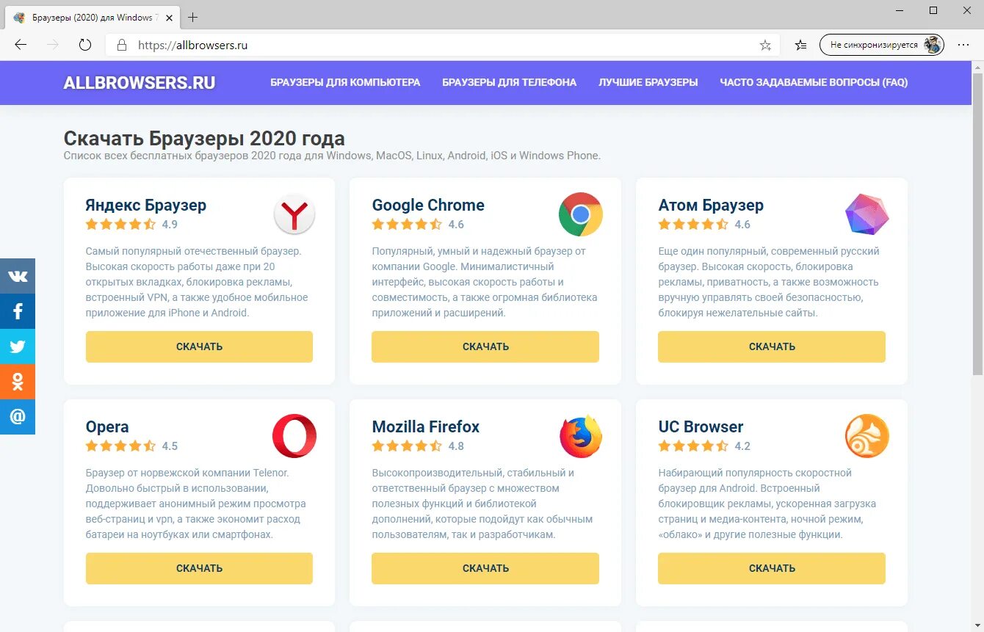
Task: Open 'ЧАСТО ЗАДАВАЕМЫЕ ВОПРОСЫ (FAQ)' section
Action: click(812, 82)
